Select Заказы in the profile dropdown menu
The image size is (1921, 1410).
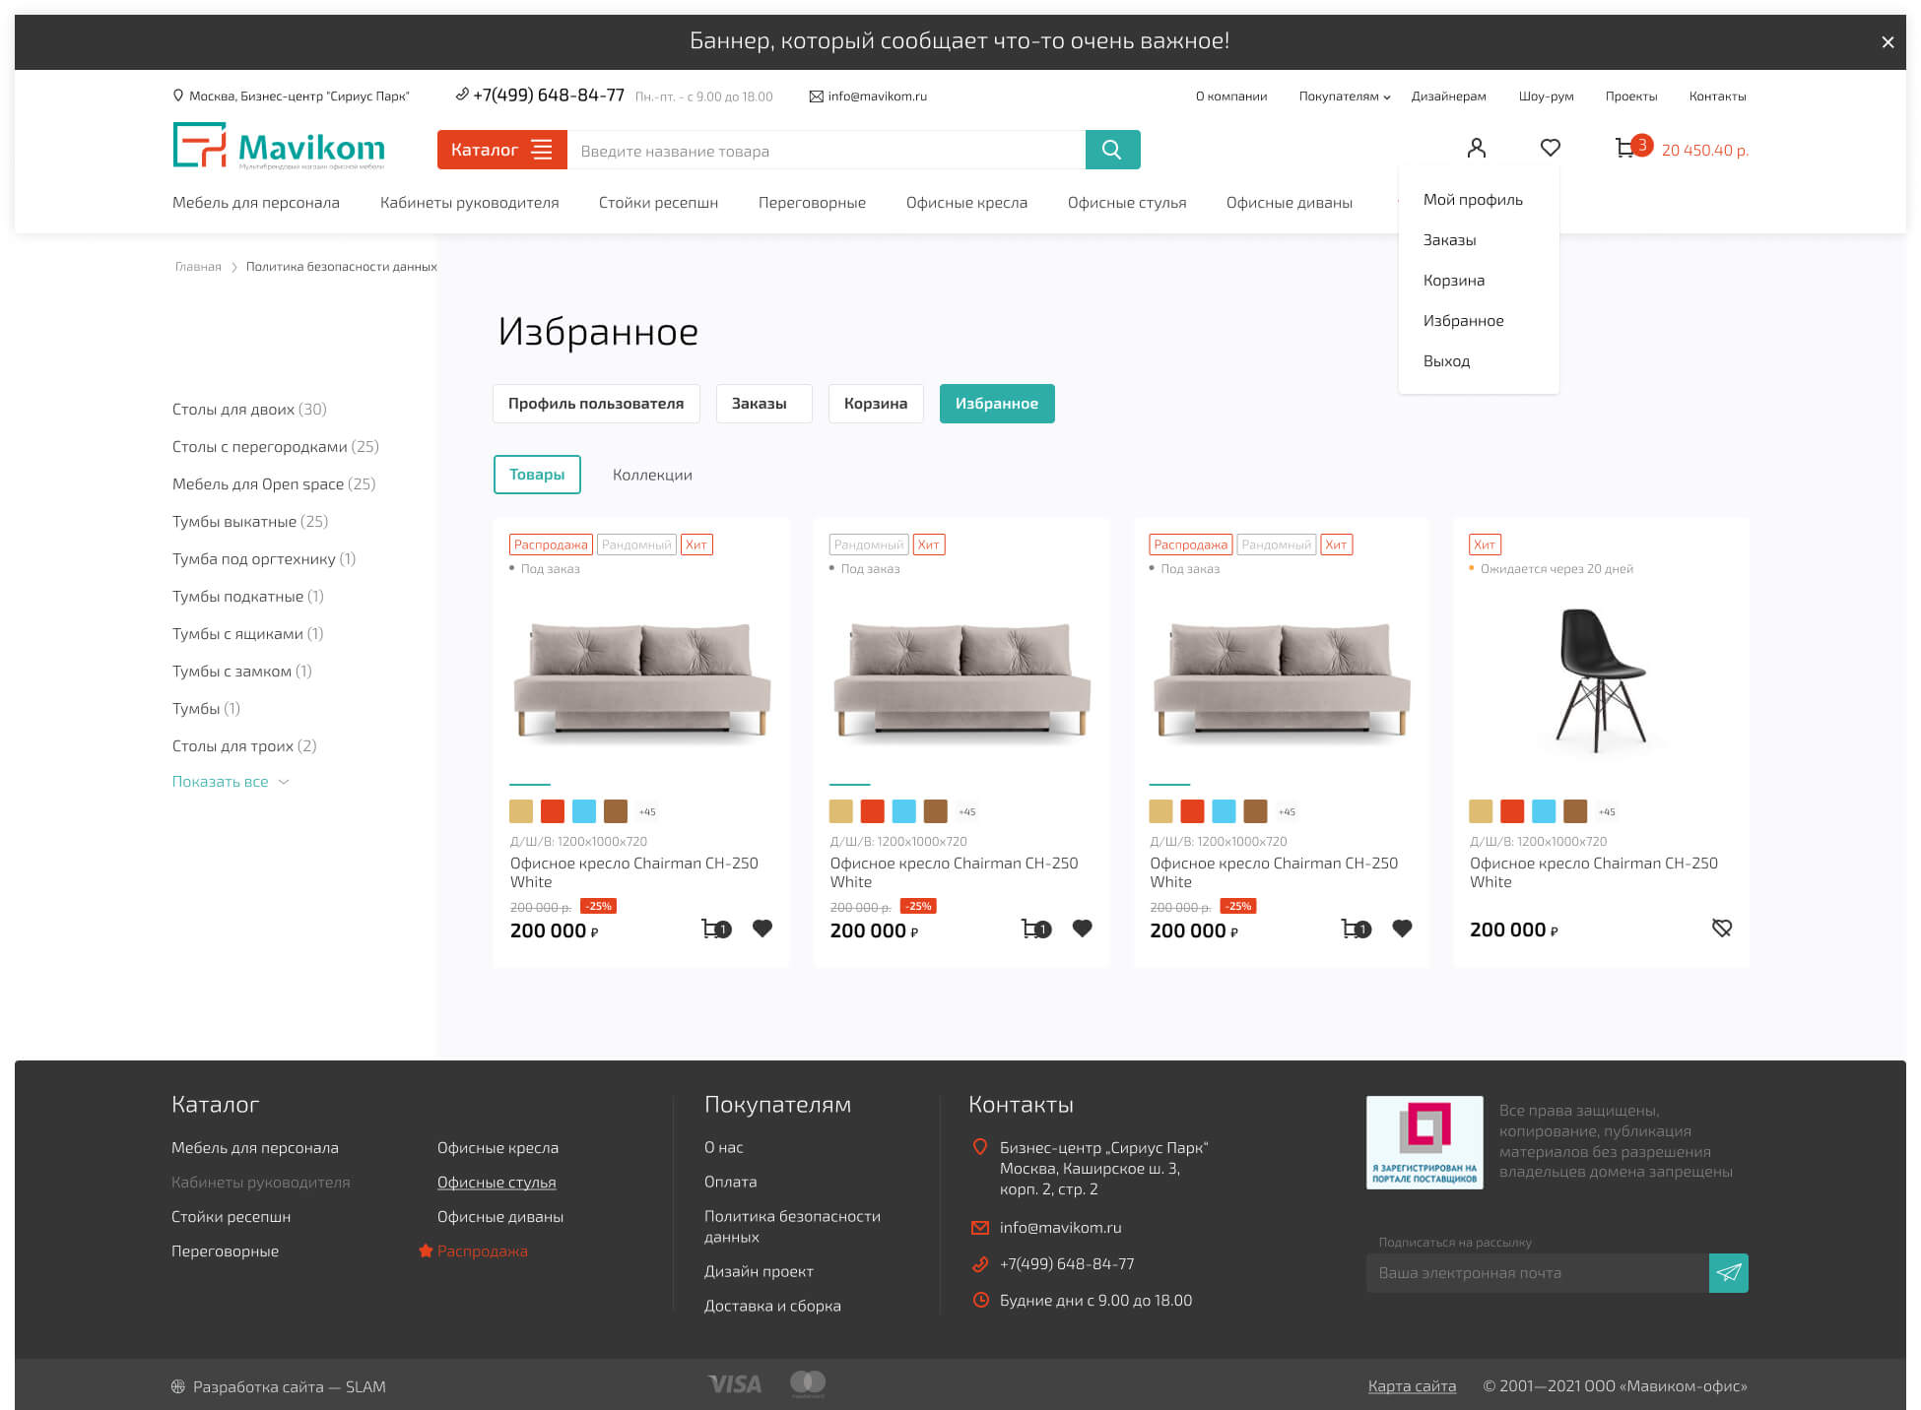click(x=1449, y=239)
